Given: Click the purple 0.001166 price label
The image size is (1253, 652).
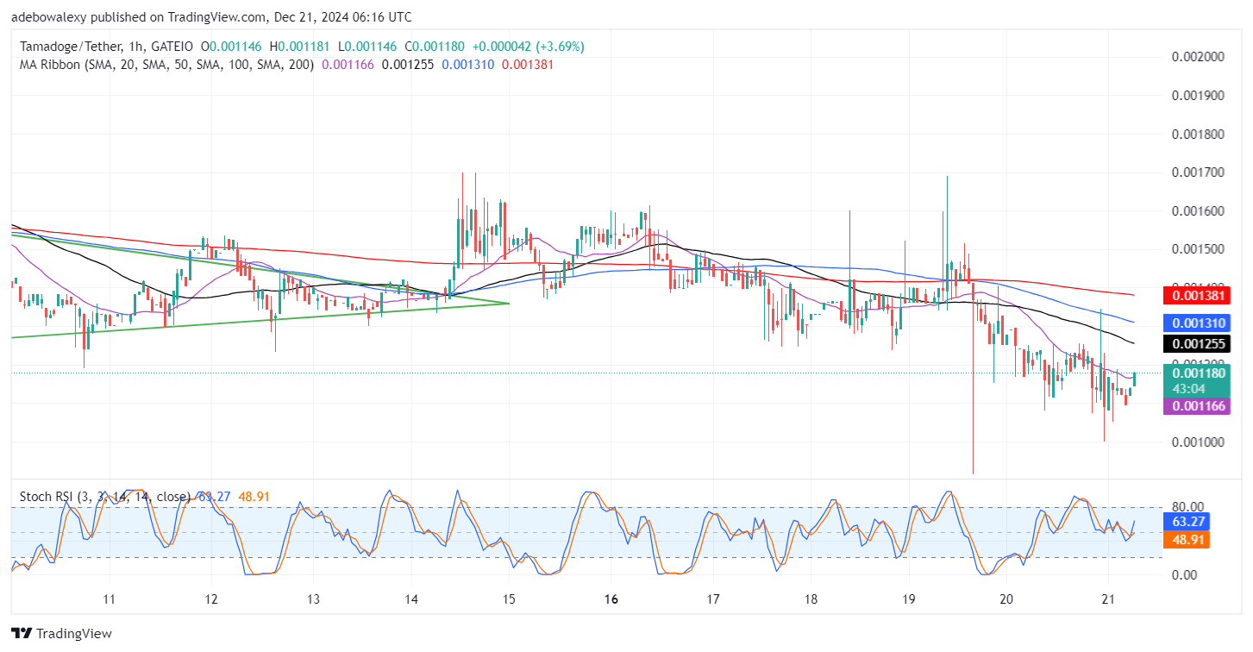Looking at the screenshot, I should click(x=1197, y=404).
